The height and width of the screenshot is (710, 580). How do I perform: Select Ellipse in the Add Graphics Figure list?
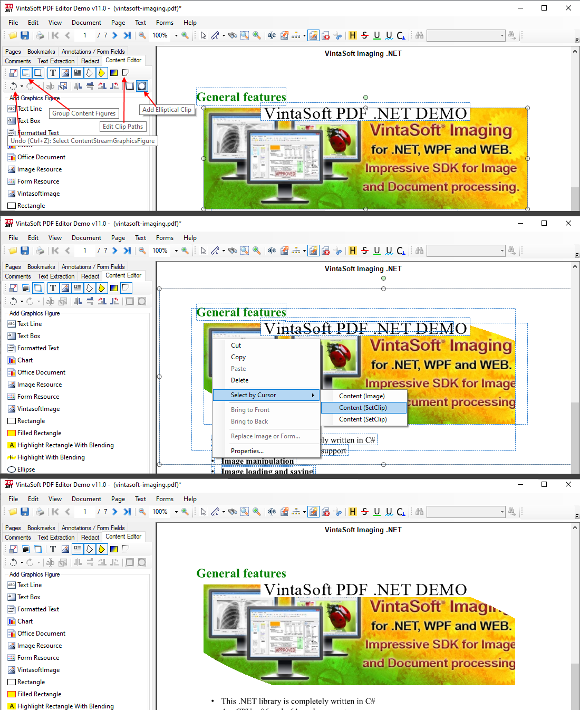click(26, 469)
